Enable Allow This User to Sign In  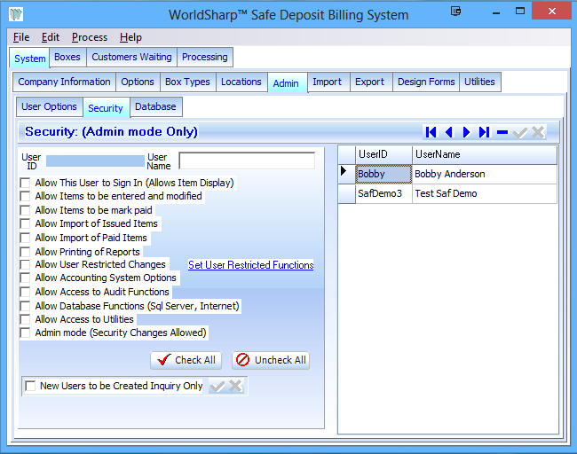pos(26,183)
